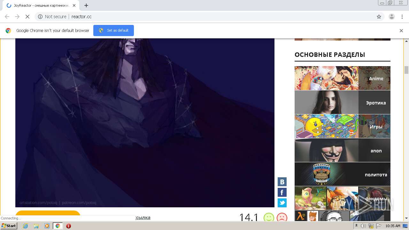409x230 pixels.
Task: Click the scrollbar up arrow
Action: (x=406, y=41)
